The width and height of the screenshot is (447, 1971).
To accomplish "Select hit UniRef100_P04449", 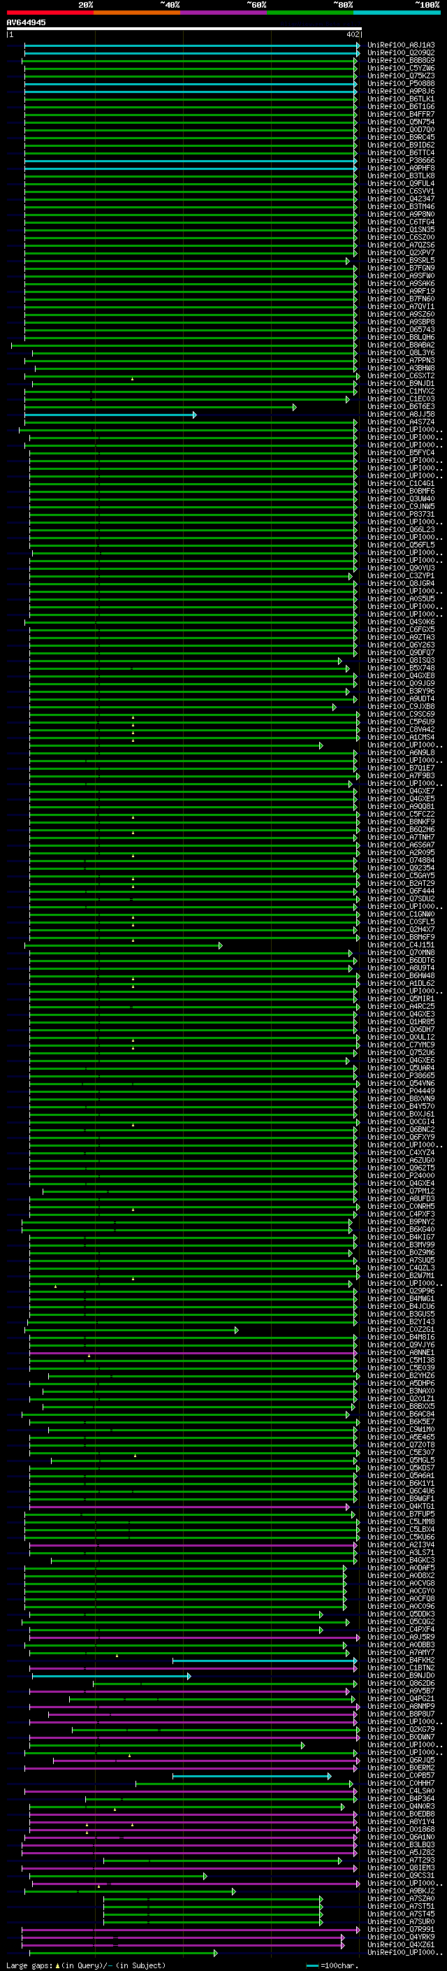I will click(x=401, y=1092).
